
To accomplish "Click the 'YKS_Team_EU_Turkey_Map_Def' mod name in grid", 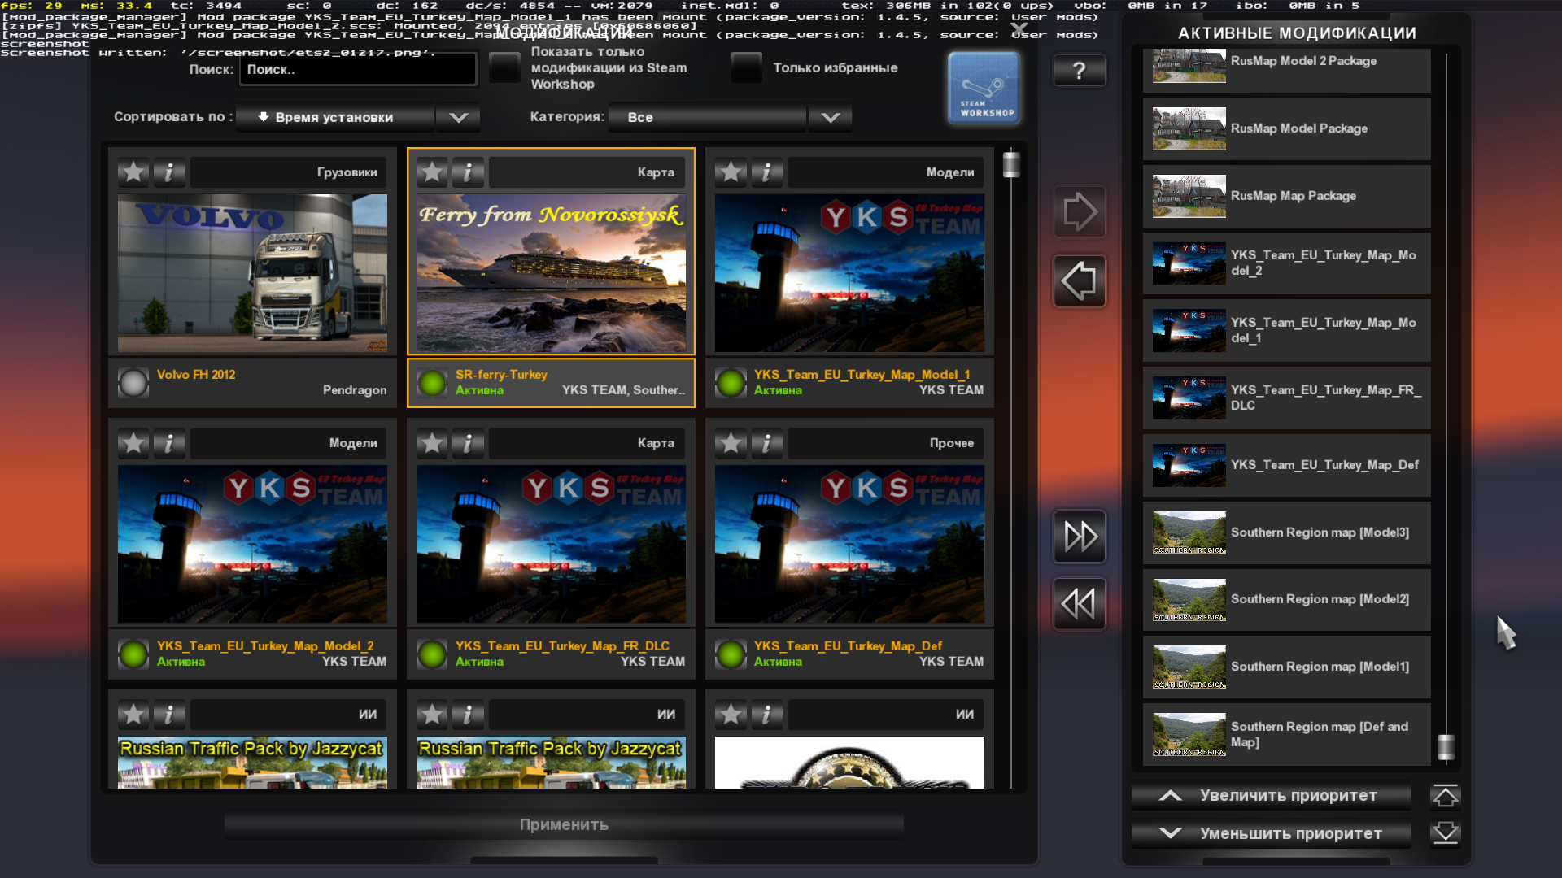I will pos(848,646).
